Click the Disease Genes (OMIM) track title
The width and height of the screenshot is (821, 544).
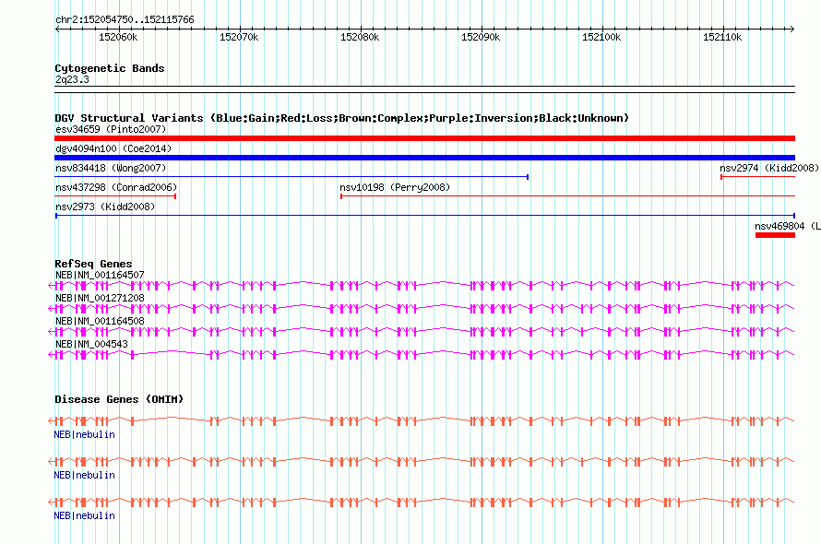click(x=119, y=399)
